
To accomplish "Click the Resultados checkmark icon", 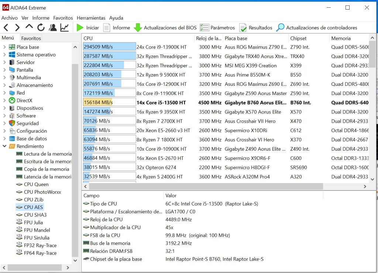I will pyautogui.click(x=243, y=28).
